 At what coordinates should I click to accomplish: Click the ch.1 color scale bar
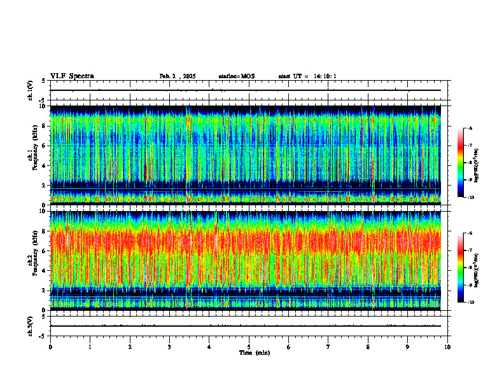pos(461,163)
